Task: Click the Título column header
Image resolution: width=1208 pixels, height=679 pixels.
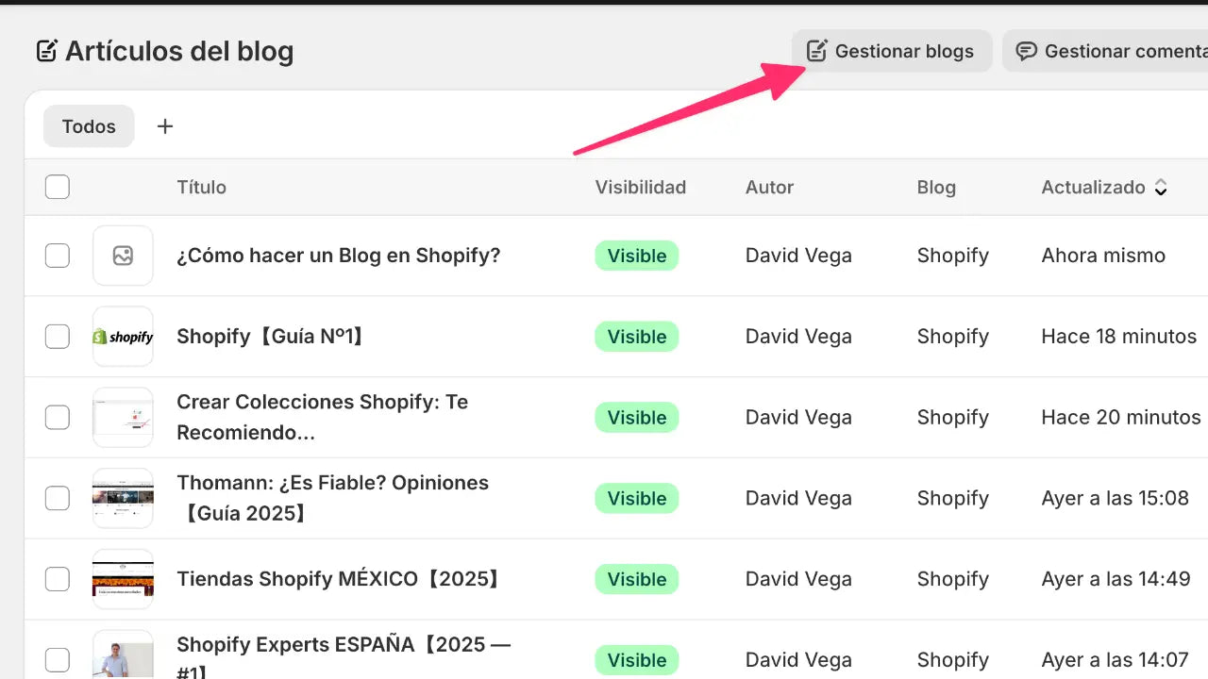Action: pos(201,187)
